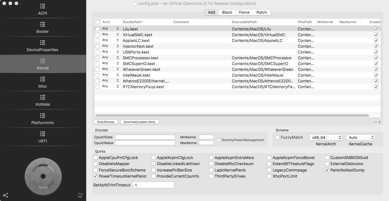Open the Arch dropdown for InjectorKext.kext
This screenshot has height=201, width=389.
click(111, 46)
